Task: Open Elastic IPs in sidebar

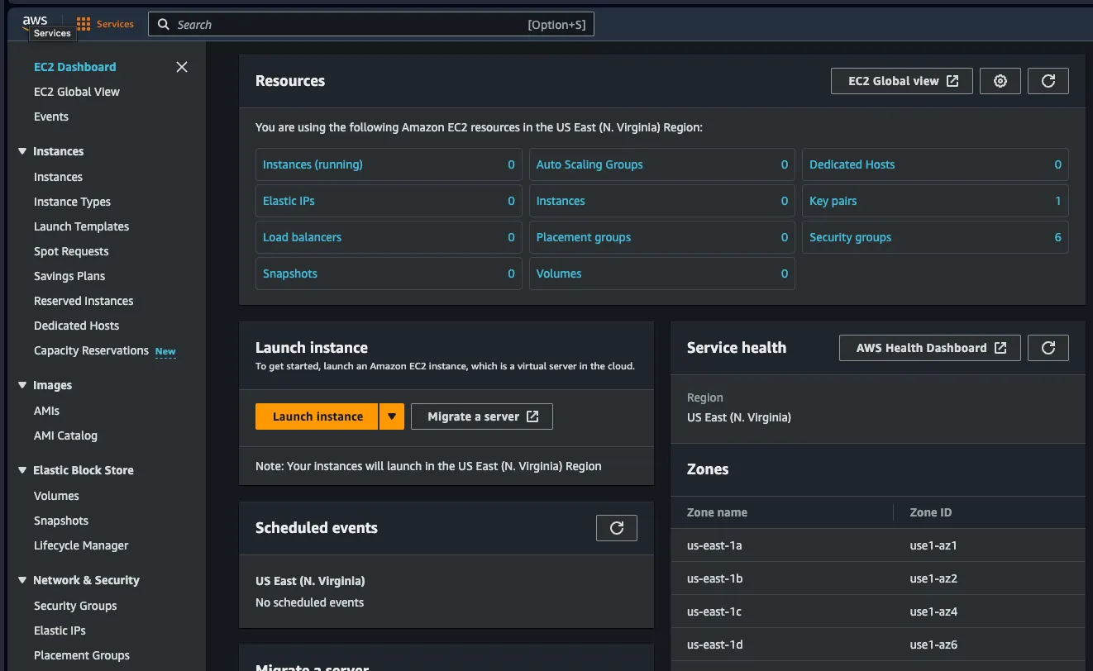Action: point(60,631)
